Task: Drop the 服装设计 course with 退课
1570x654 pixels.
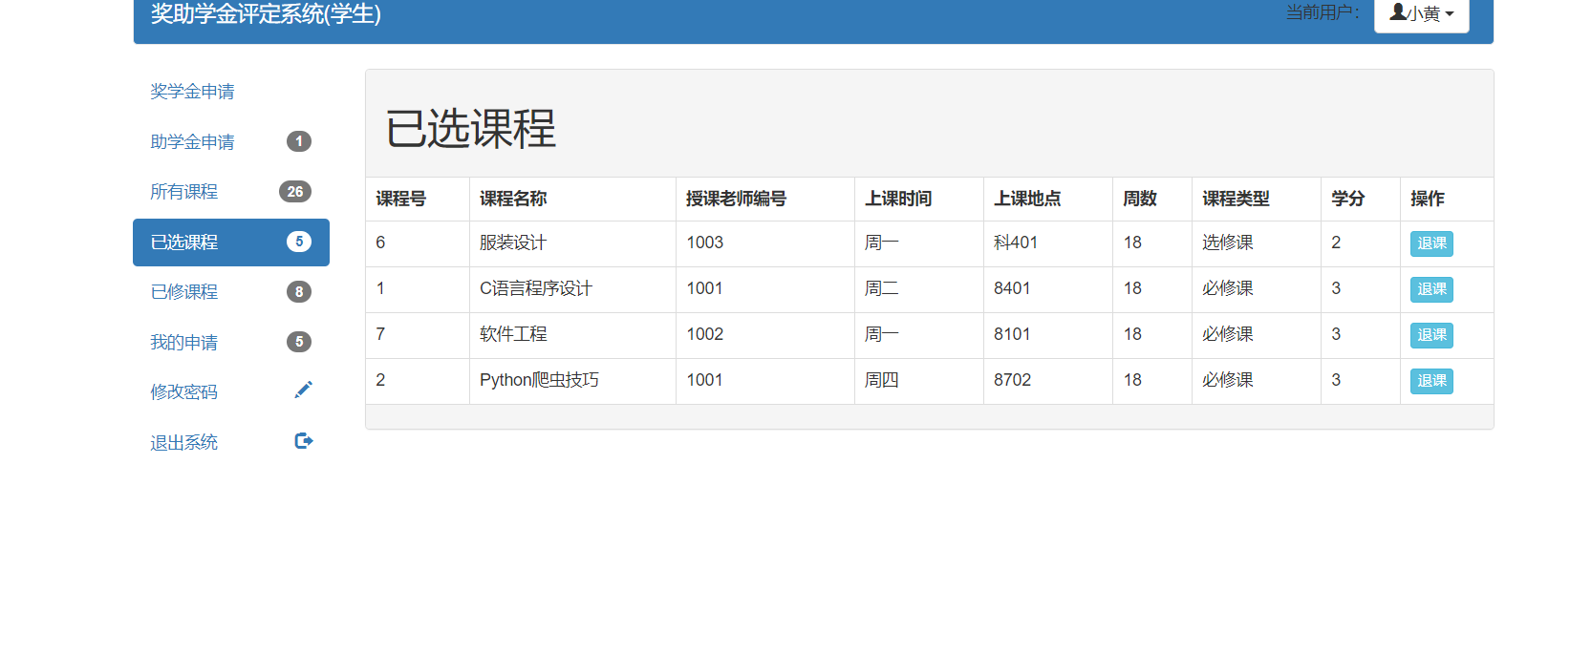Action: 1431,243
